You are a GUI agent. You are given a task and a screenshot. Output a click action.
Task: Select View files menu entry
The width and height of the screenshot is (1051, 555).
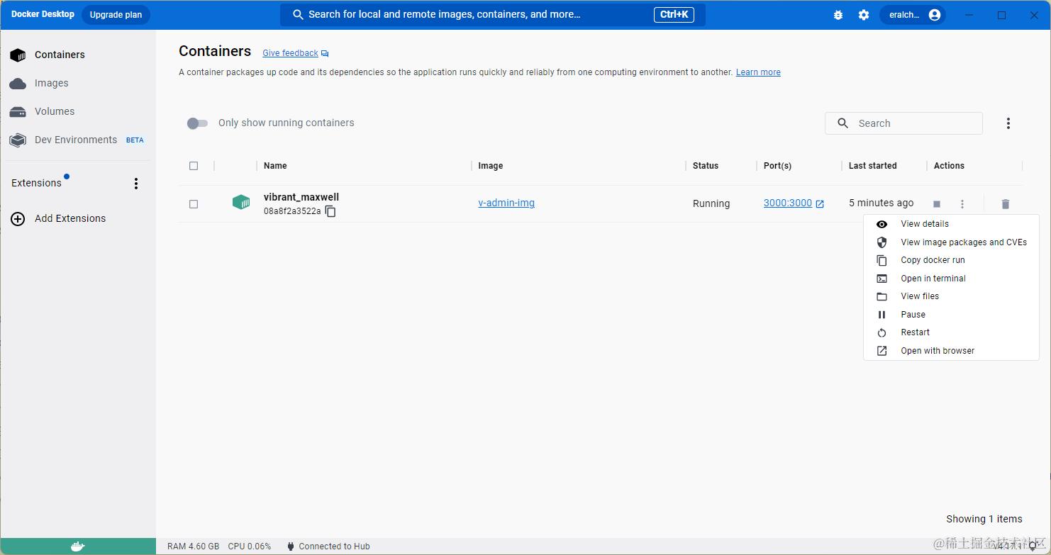click(x=951, y=296)
